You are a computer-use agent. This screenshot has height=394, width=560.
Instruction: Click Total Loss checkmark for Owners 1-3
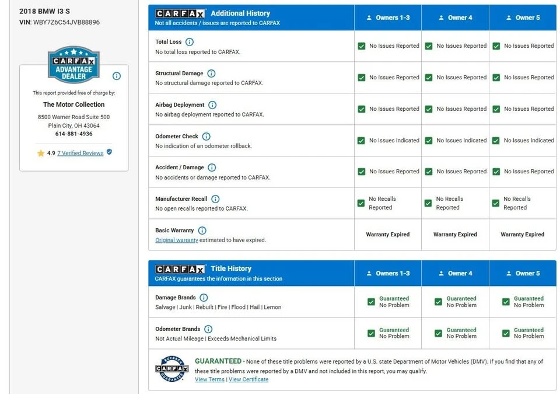[362, 46]
